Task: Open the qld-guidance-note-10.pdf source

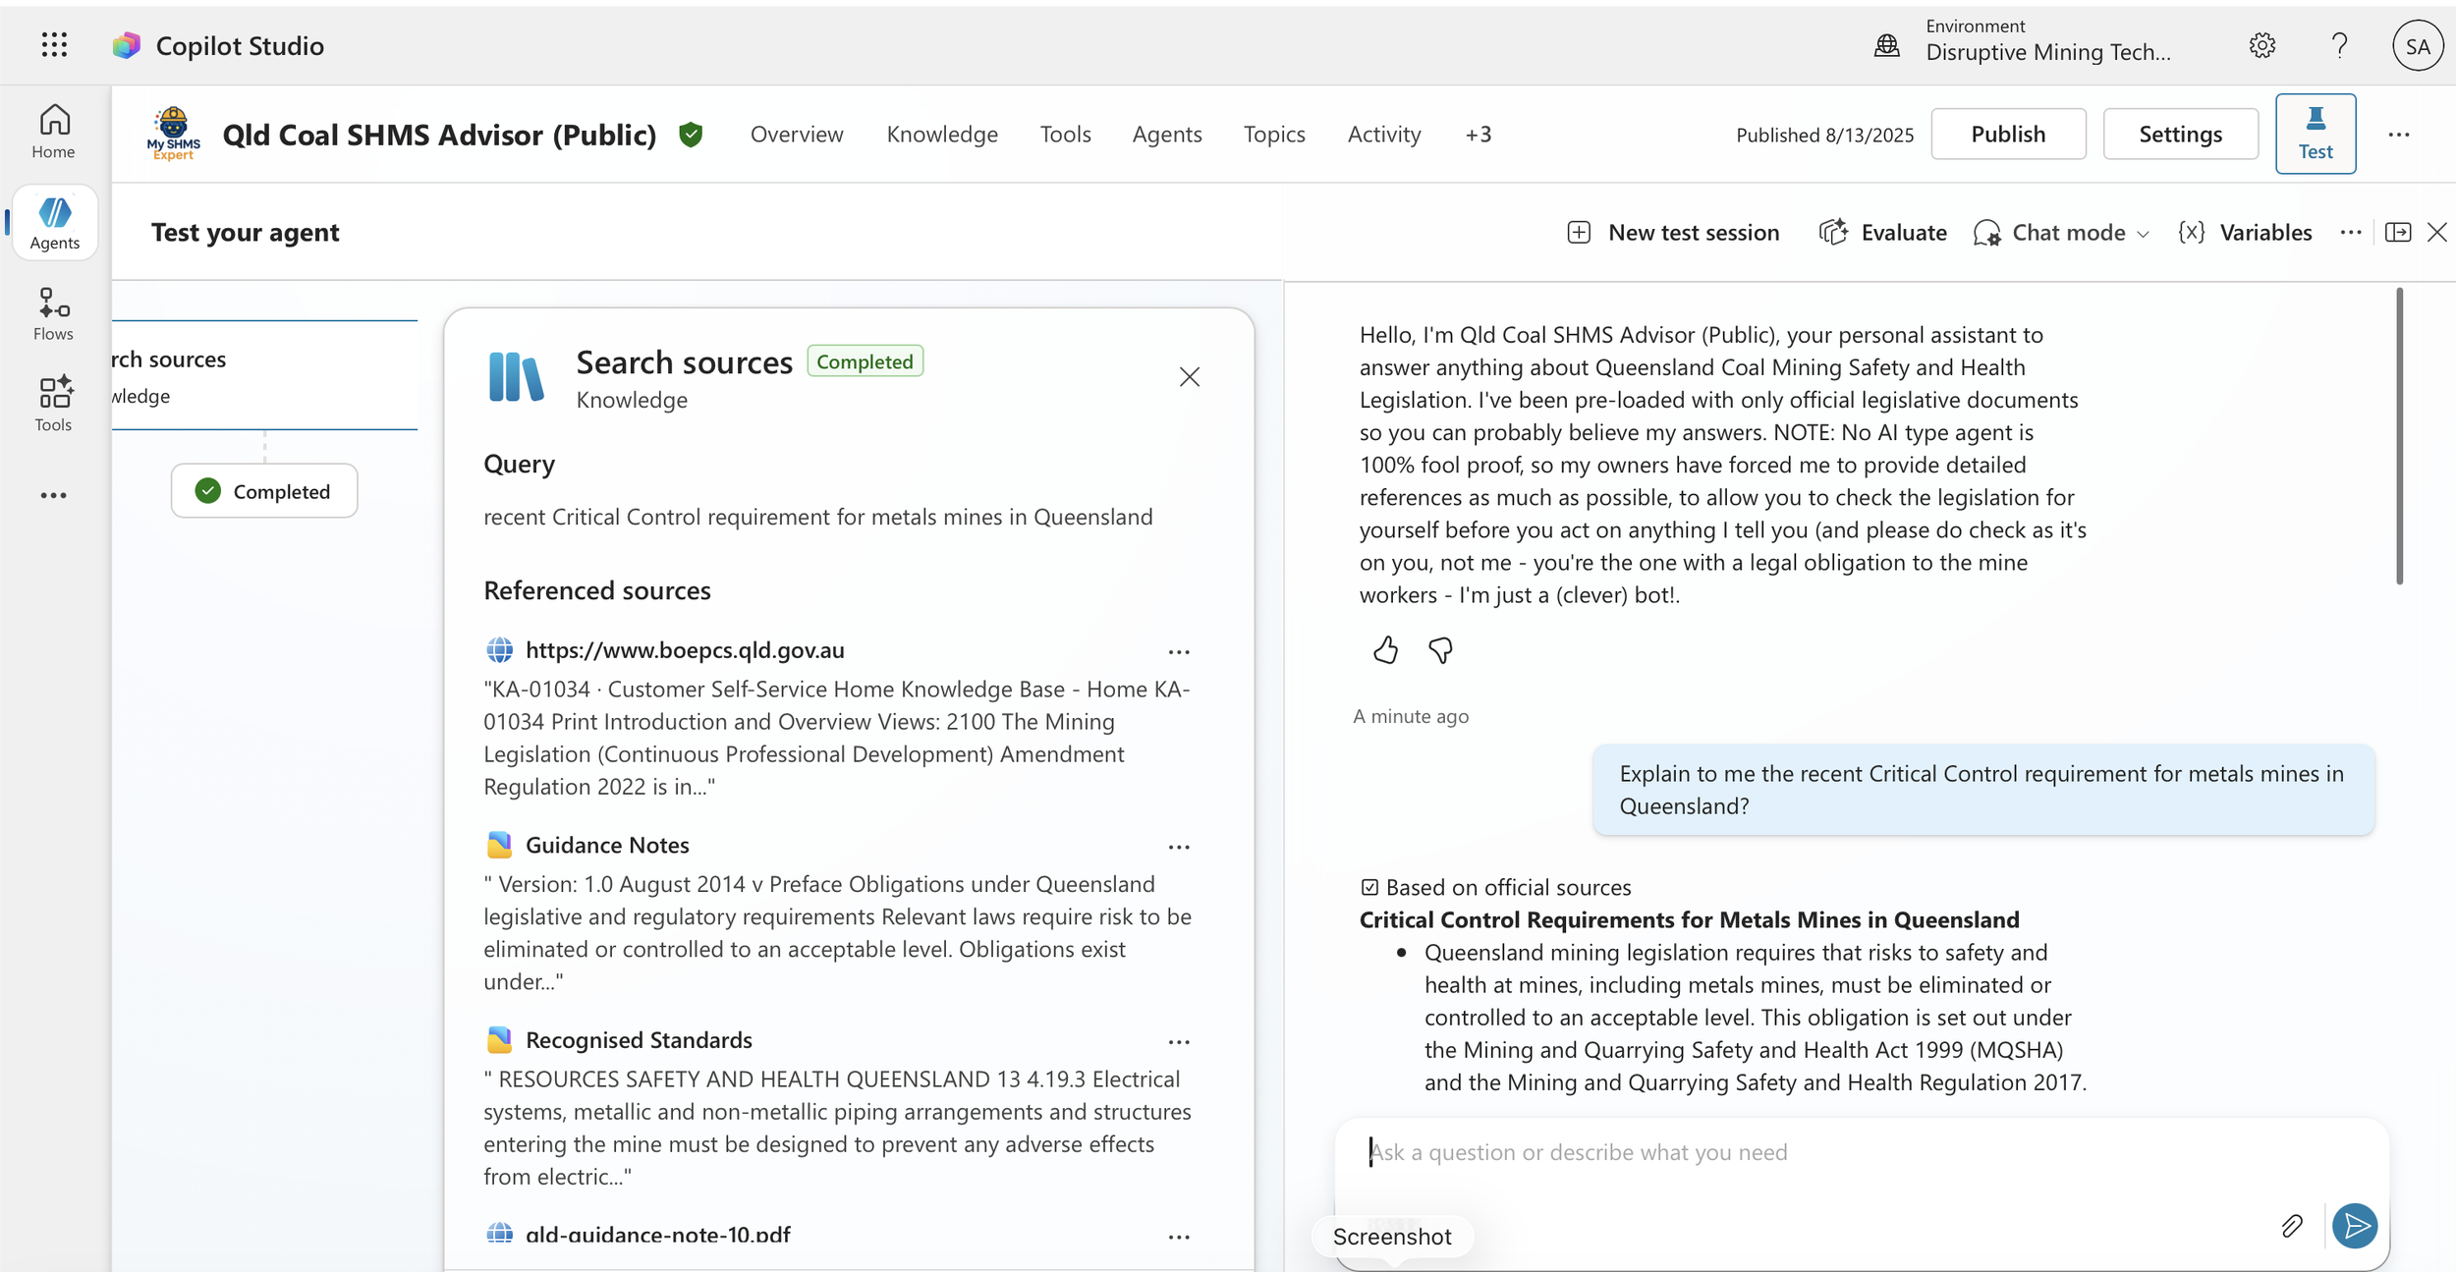Action: click(657, 1235)
